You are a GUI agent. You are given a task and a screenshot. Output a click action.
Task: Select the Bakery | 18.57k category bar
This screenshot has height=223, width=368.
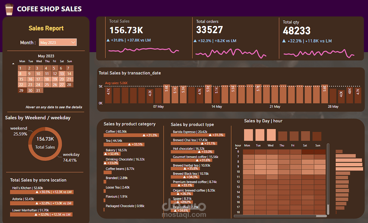112,154
